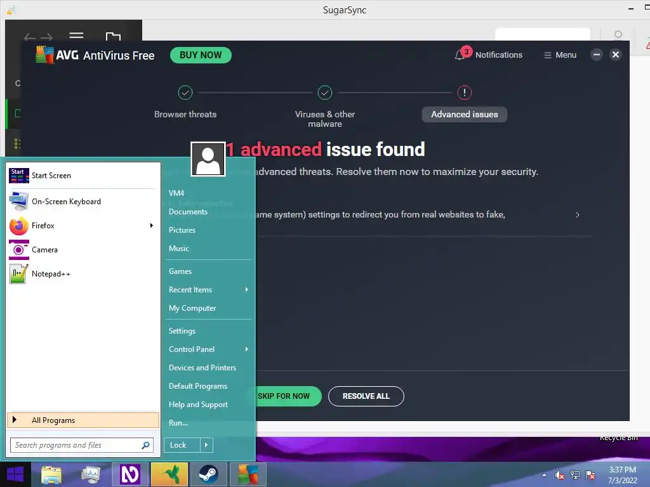650x487 pixels.
Task: Click the search magnifier icon
Action: click(145, 445)
